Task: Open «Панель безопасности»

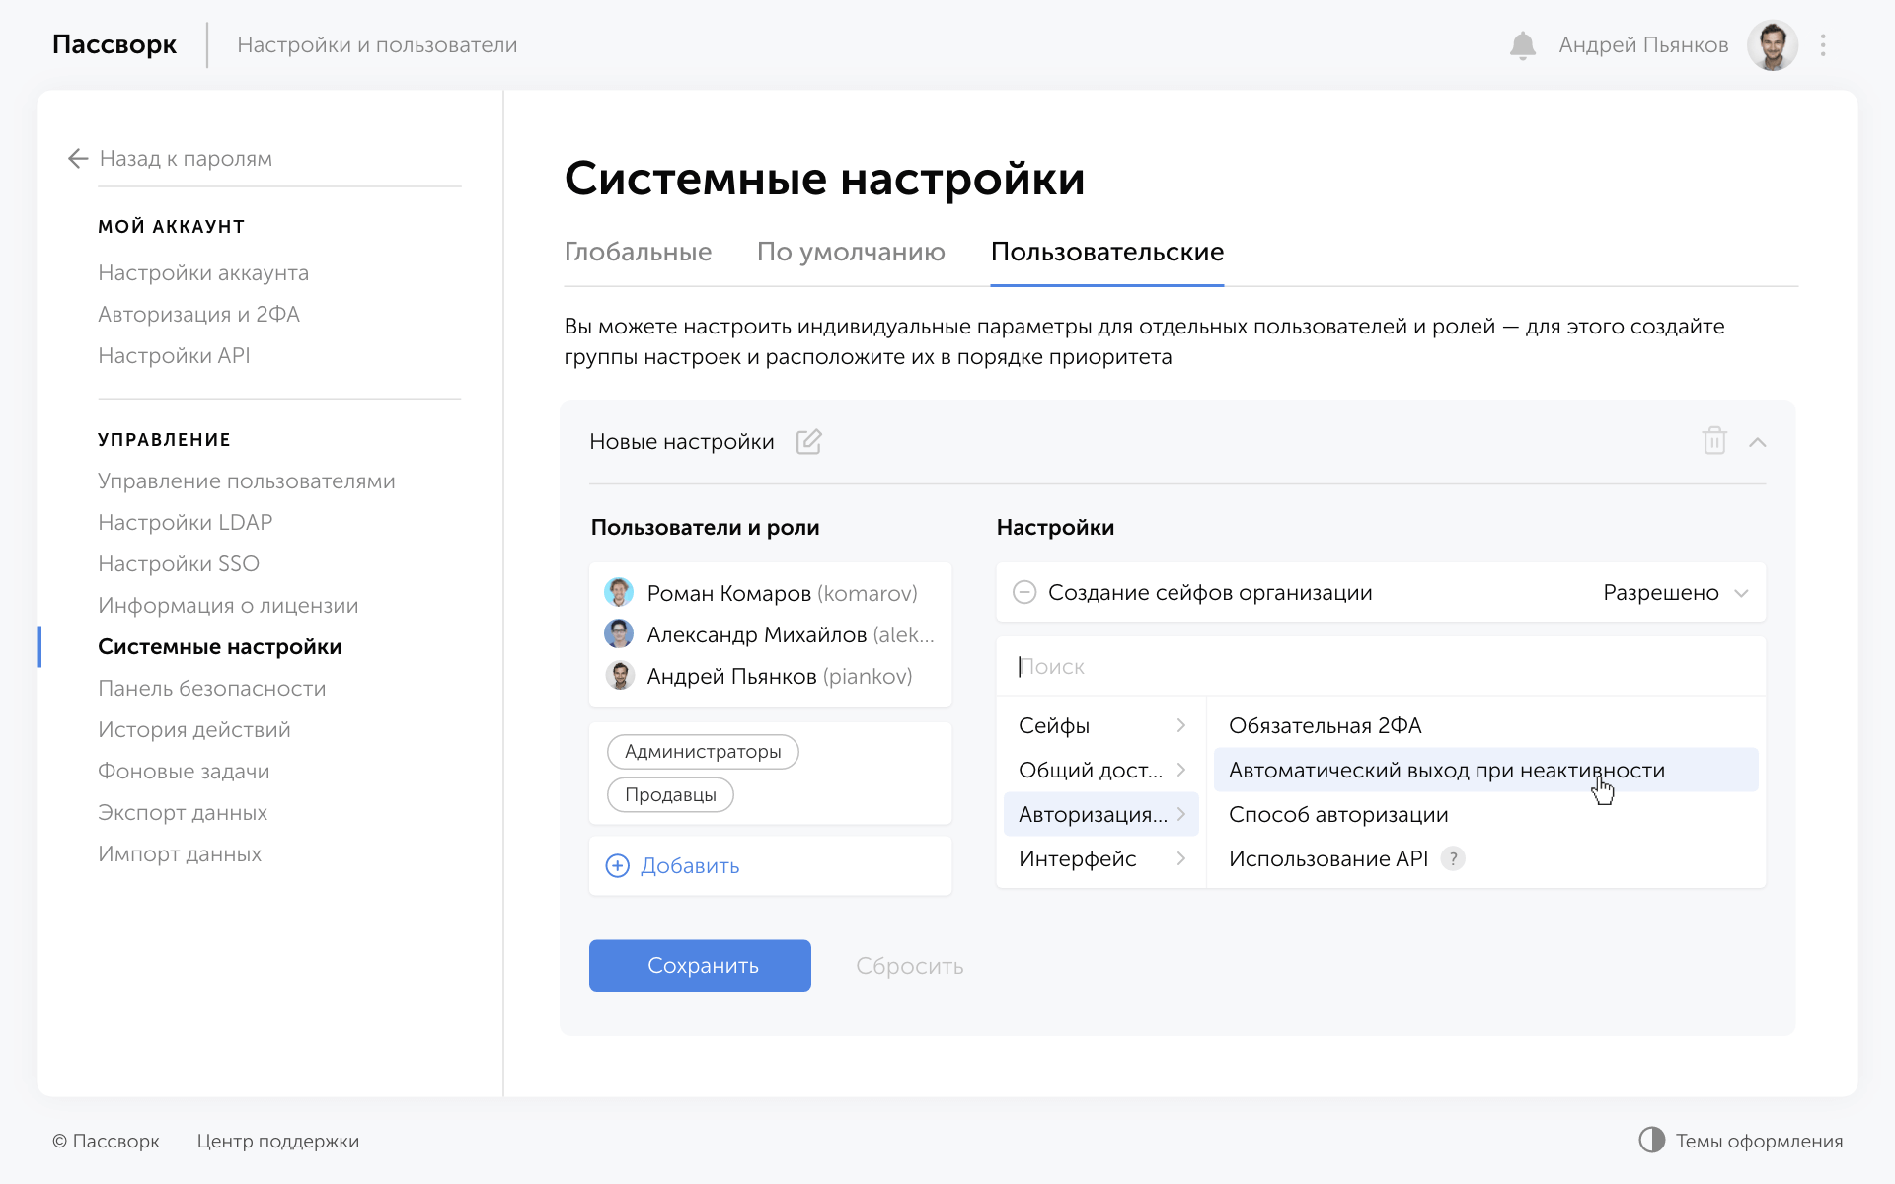Action: point(211,689)
